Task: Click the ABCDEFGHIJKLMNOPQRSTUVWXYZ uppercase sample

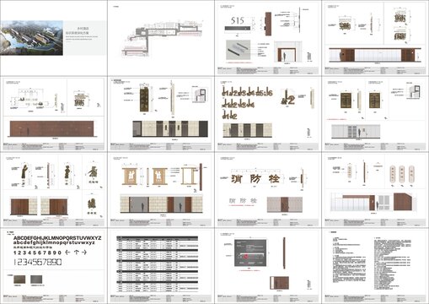Action: coord(57,238)
